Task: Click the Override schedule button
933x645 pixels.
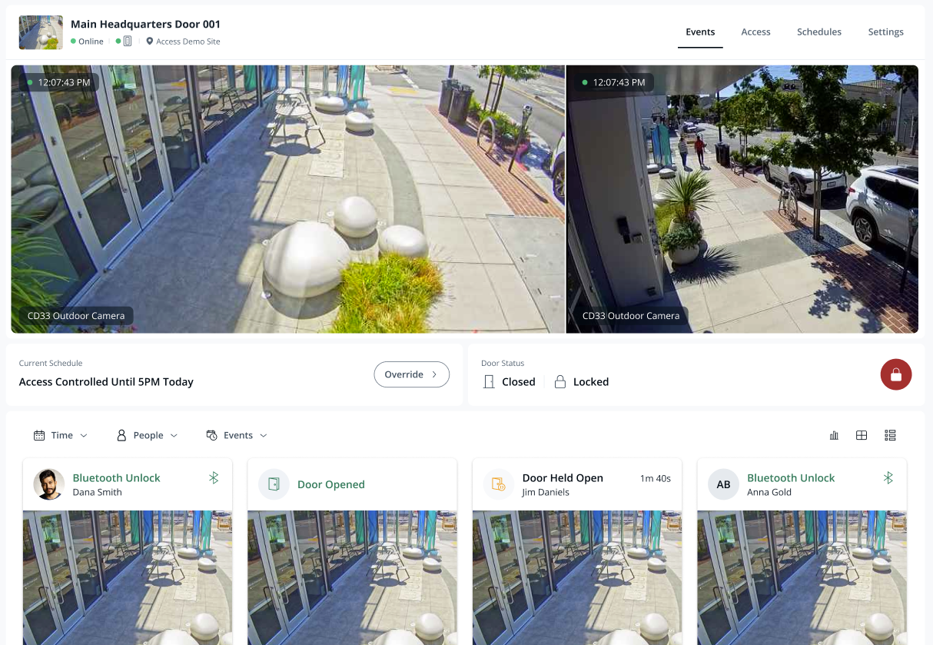Action: click(411, 374)
